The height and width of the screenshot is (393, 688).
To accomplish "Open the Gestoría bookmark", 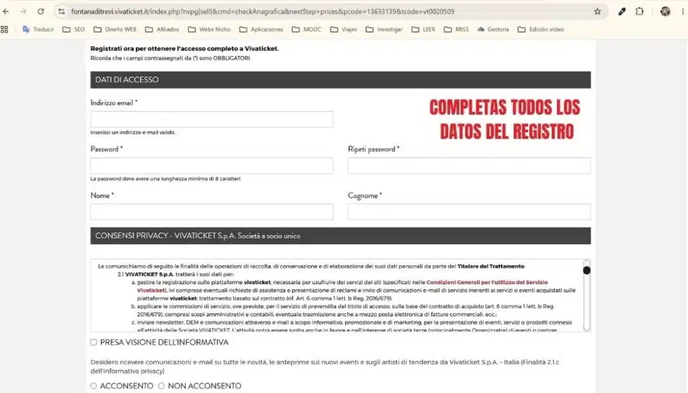I will click(493, 30).
